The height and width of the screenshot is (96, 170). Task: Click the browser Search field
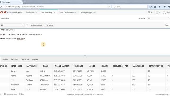coord(130,7)
